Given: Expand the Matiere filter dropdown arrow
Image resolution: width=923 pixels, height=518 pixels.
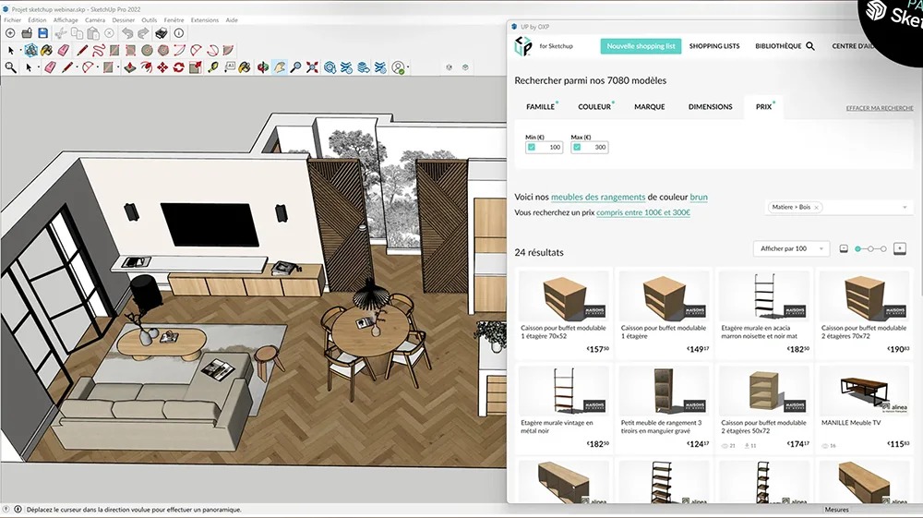Looking at the screenshot, I should [905, 207].
